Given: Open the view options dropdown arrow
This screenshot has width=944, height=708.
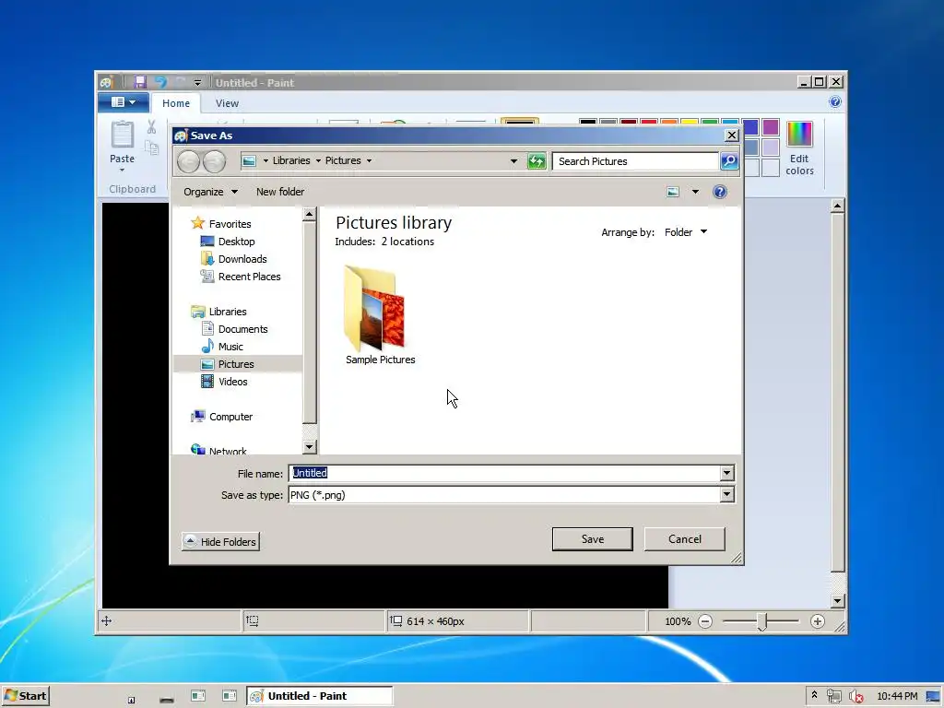Looking at the screenshot, I should point(695,192).
